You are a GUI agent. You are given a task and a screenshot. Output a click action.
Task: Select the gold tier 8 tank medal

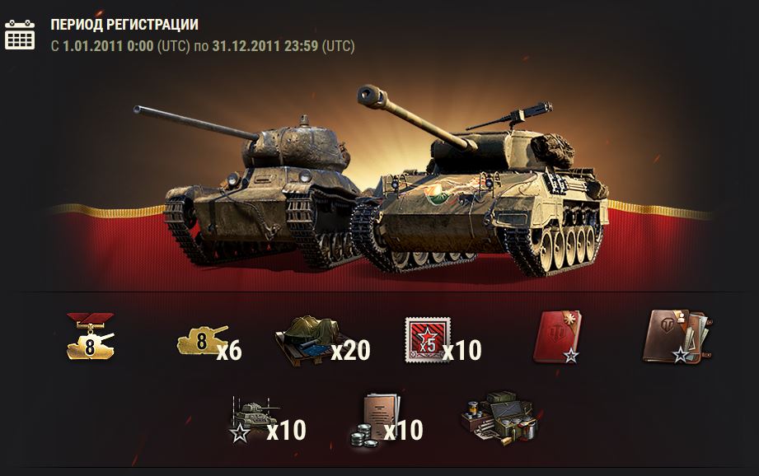click(x=91, y=336)
